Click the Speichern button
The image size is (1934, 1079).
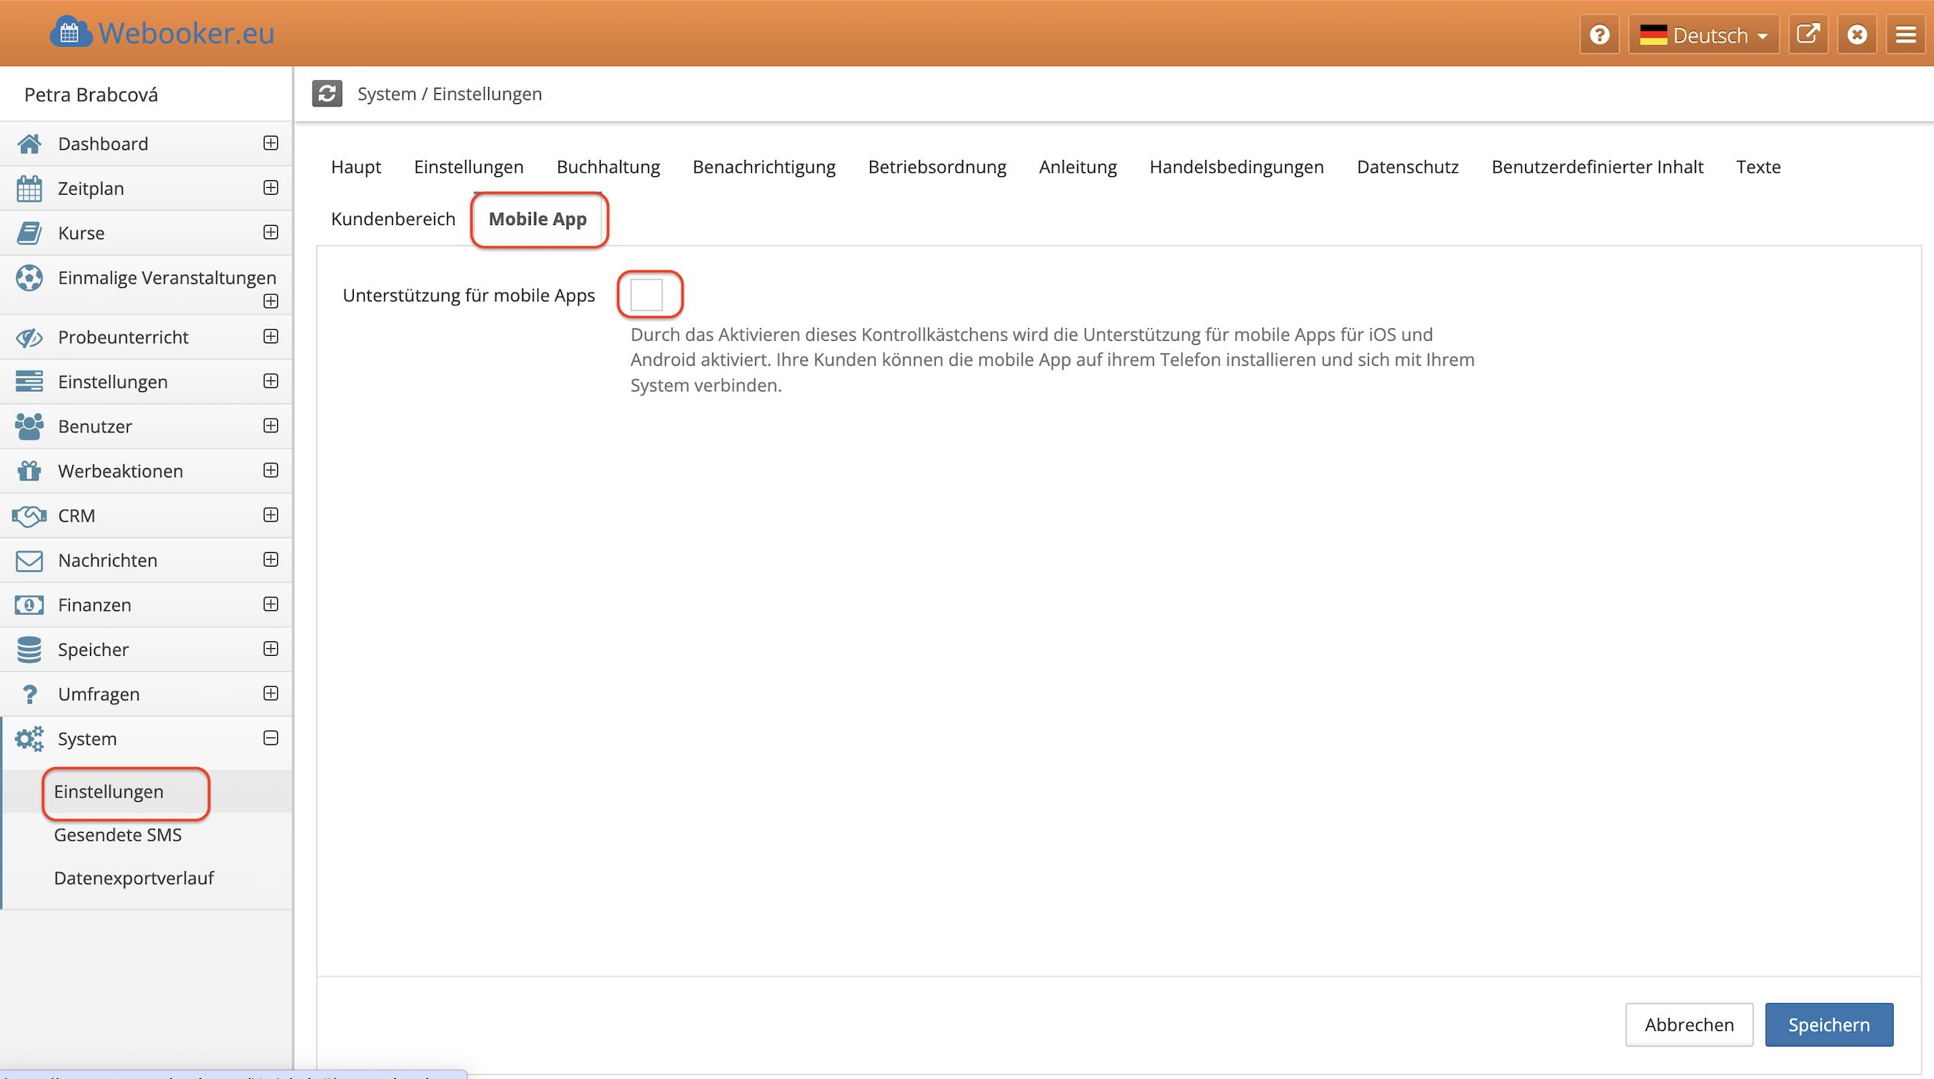(x=1828, y=1025)
